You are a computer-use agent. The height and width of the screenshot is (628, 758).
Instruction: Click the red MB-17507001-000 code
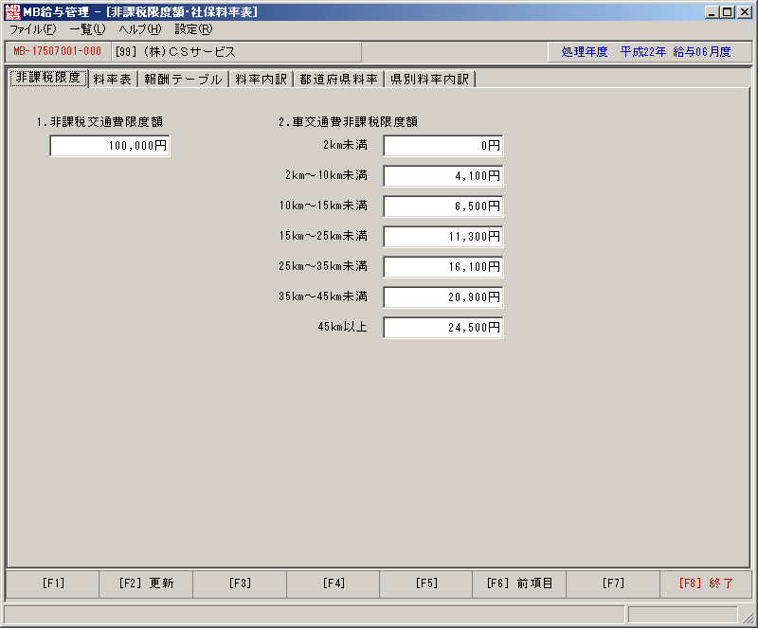tap(57, 51)
